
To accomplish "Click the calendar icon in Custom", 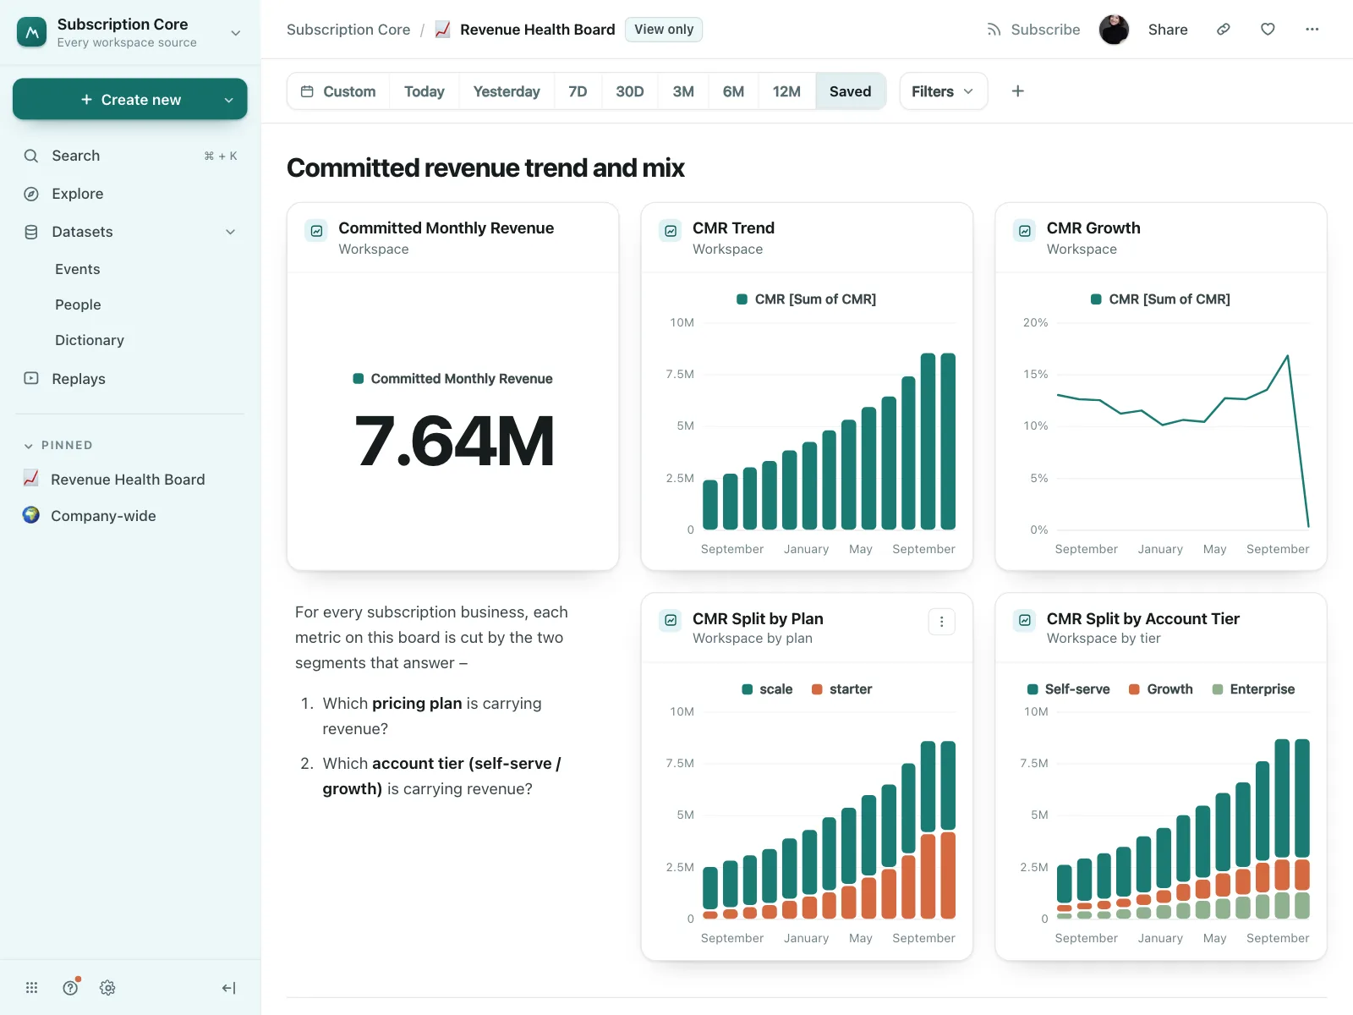I will click(308, 91).
